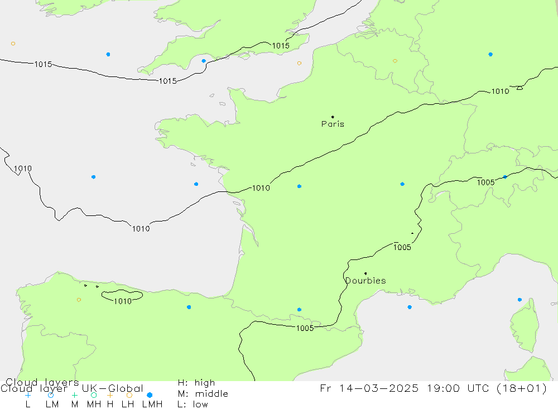Click the 1010 isobar label over Germany
This screenshot has height=409, width=558.
[500, 92]
